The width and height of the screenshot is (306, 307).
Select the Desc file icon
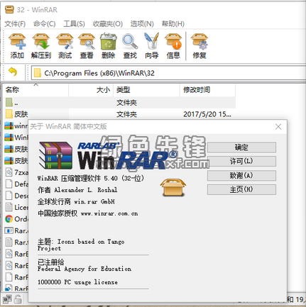[x=9, y=196]
